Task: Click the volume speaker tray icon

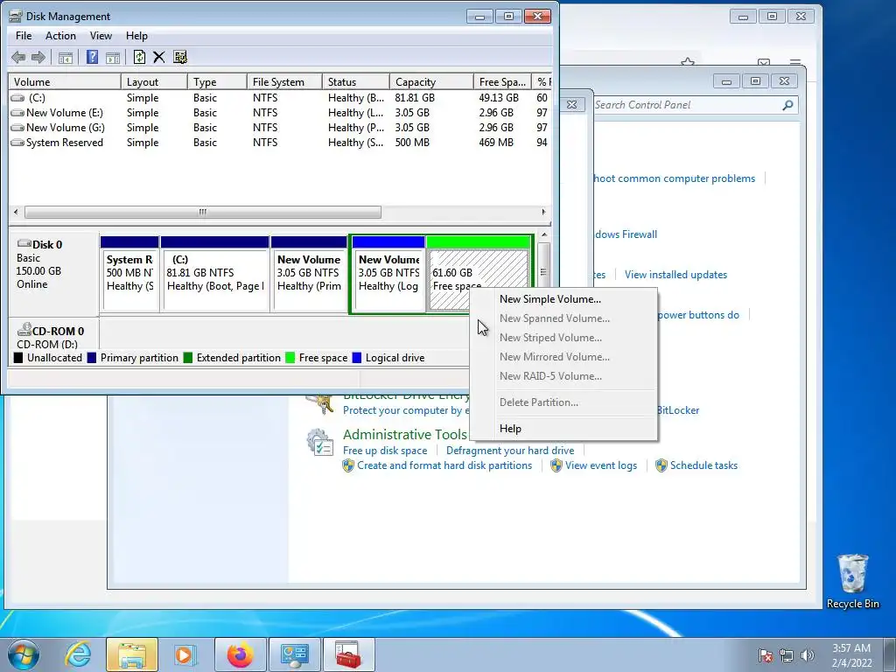Action: (808, 655)
